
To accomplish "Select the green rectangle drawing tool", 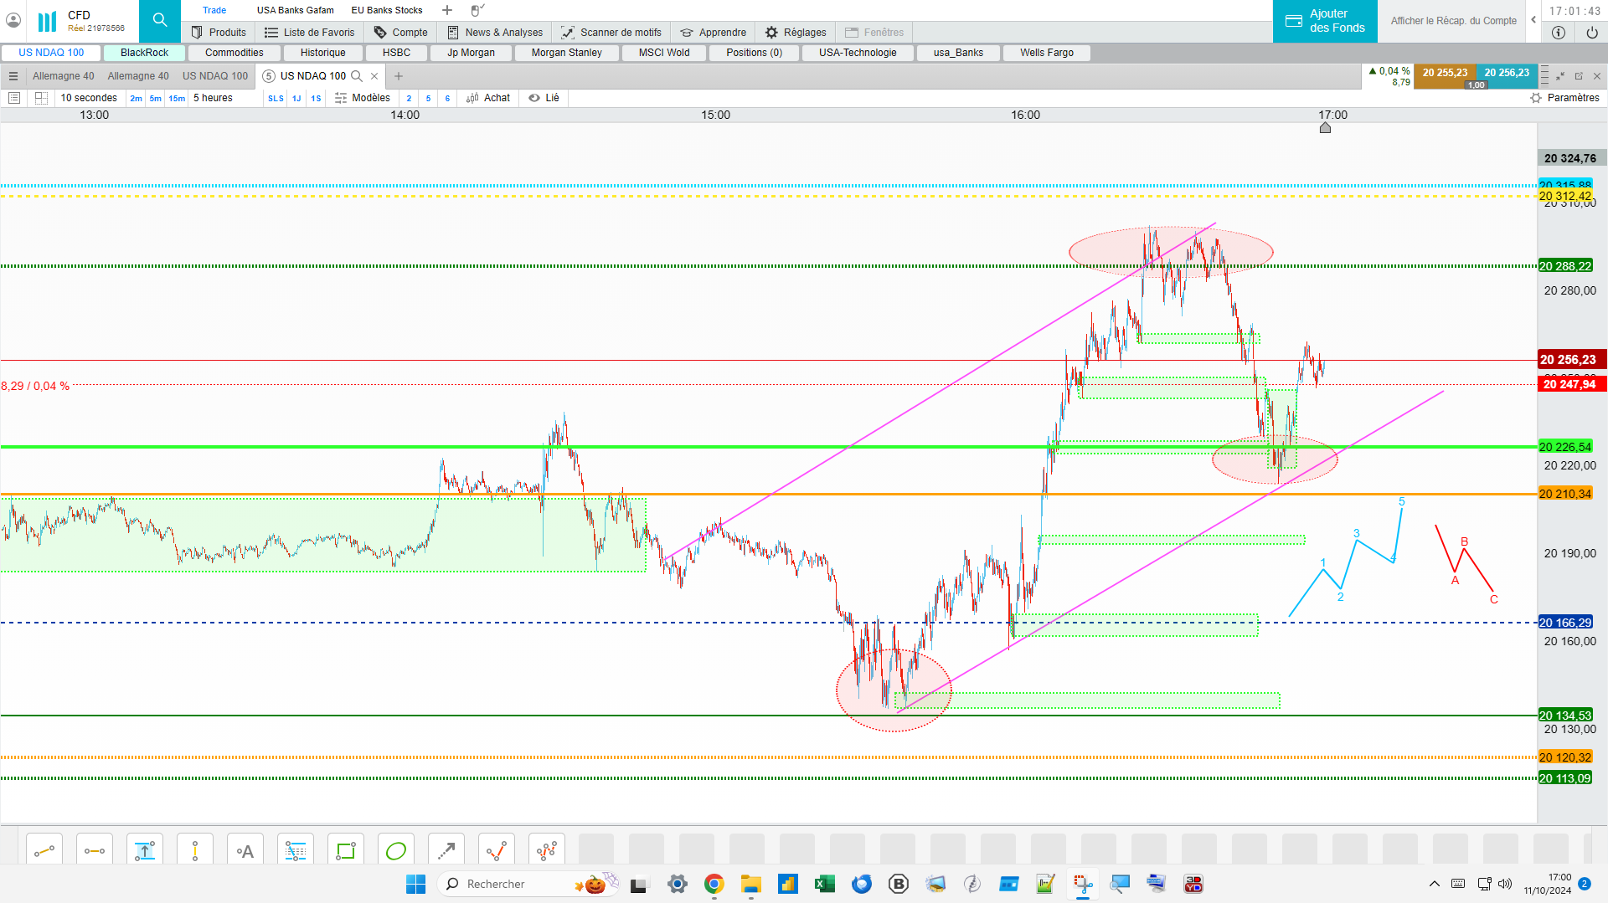I will point(346,851).
